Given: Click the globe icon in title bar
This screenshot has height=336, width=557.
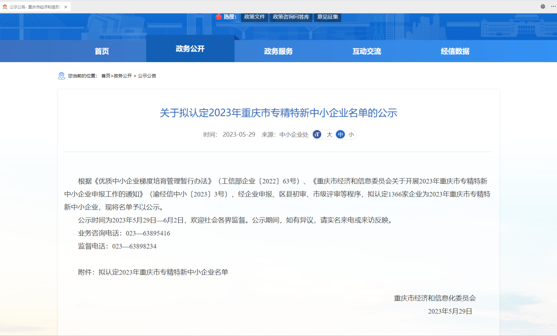Looking at the screenshot, I should click(543, 7).
